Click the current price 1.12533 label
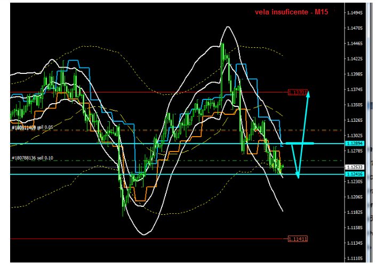 click(x=354, y=167)
